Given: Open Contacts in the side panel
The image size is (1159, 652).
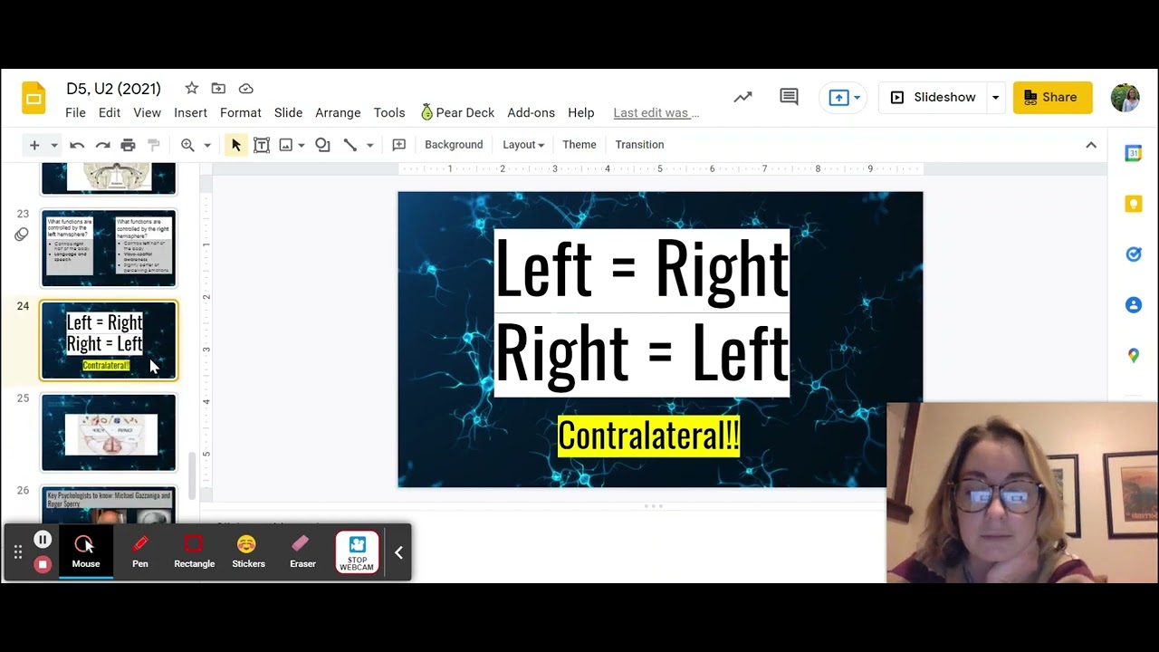Looking at the screenshot, I should (1134, 305).
